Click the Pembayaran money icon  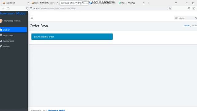click(x=1, y=41)
